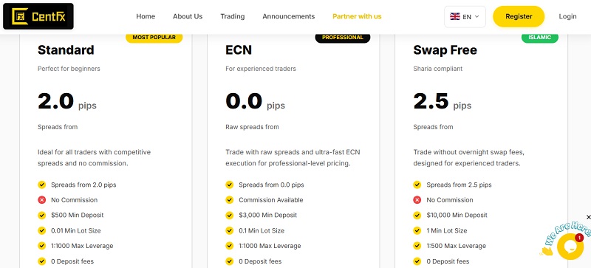Click the ISLAMIC badge
This screenshot has height=268, width=591.
click(x=540, y=38)
